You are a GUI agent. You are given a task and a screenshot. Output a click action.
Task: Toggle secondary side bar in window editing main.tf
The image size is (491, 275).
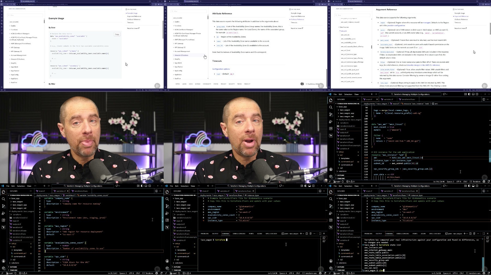[x=477, y=94]
